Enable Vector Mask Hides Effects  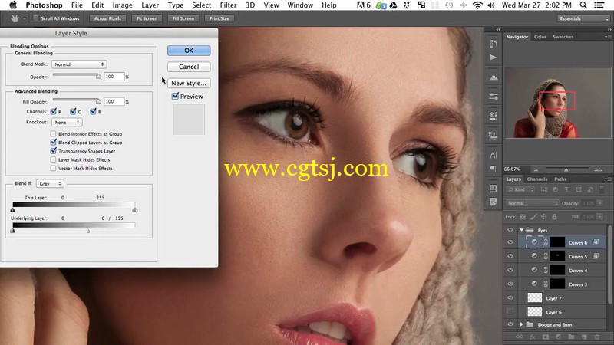click(53, 168)
